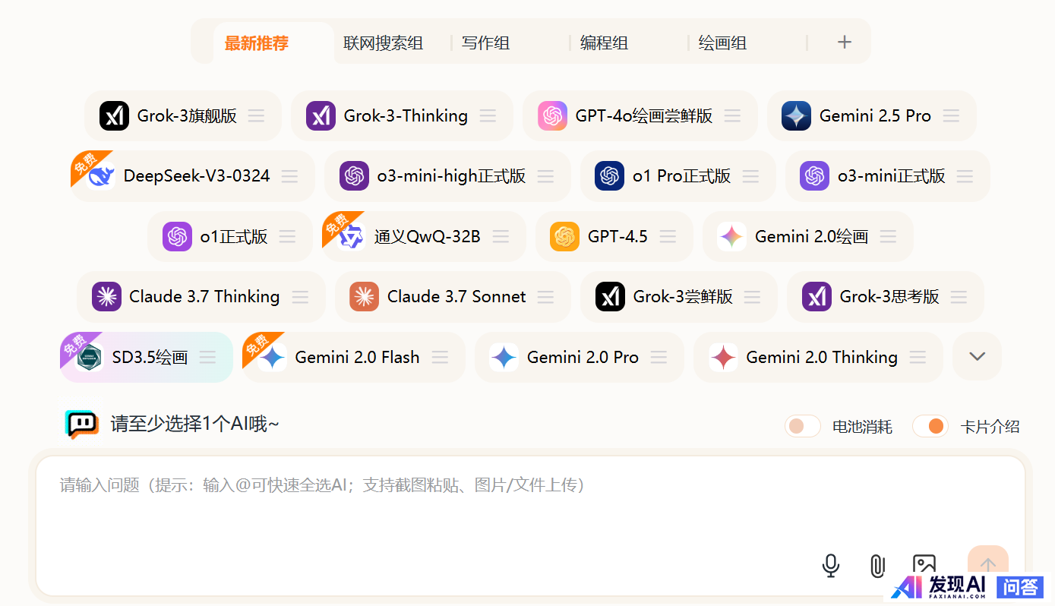Switch to the 最新推荐 tab

click(x=257, y=43)
